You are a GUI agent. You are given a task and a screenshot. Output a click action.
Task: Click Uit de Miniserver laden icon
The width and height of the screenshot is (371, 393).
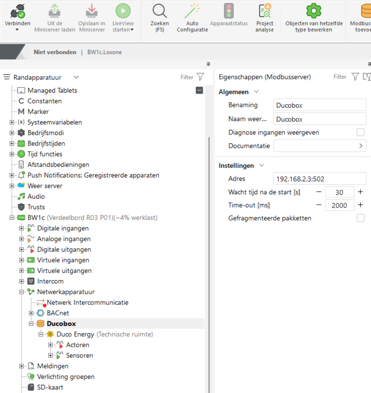click(x=54, y=11)
